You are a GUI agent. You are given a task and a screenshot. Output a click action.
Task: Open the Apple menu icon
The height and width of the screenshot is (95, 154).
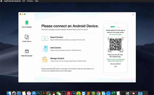tap(1, 1)
